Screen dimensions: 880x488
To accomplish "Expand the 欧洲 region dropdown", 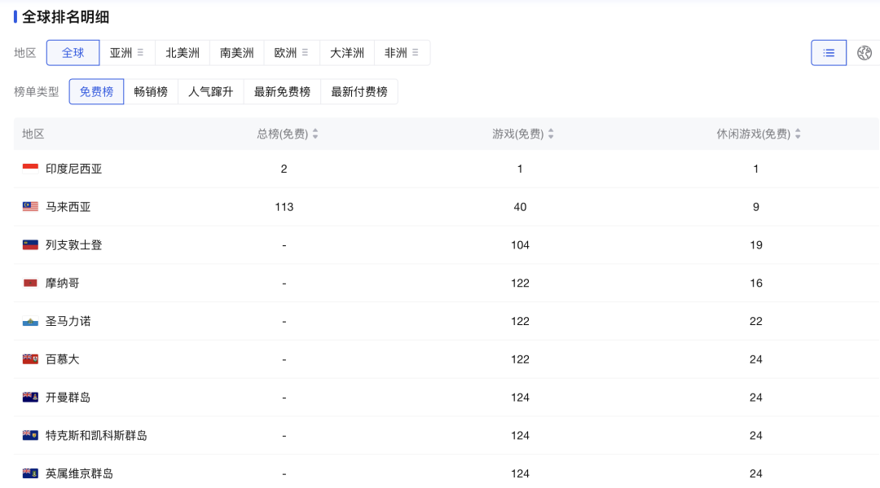I will [305, 53].
